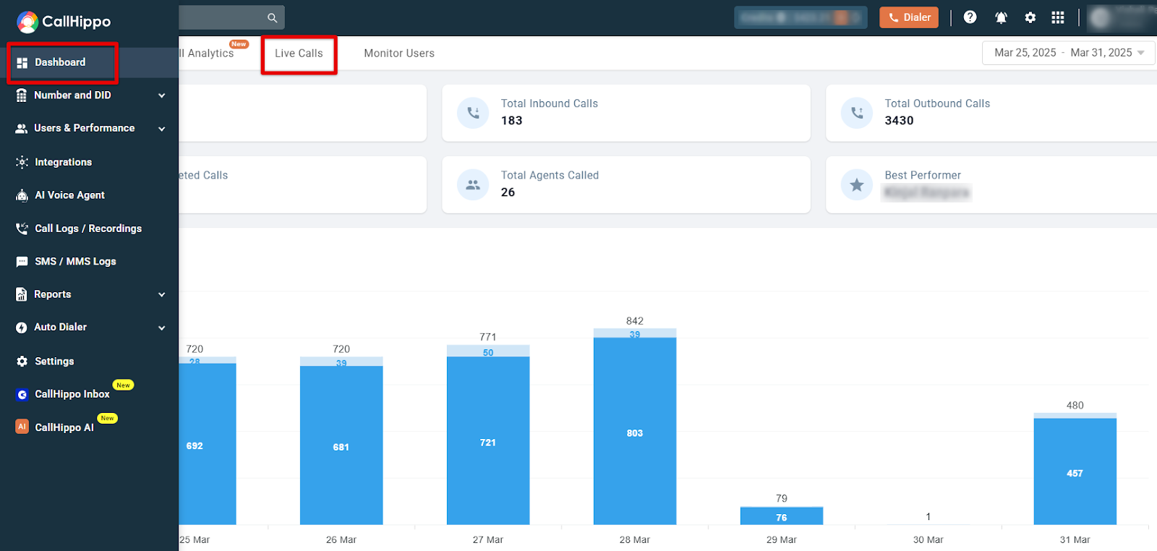
Task: Click the top bar settings gear icon
Action: point(1030,17)
